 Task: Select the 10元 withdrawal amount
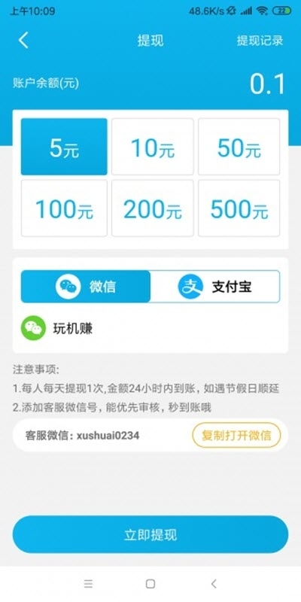point(153,147)
